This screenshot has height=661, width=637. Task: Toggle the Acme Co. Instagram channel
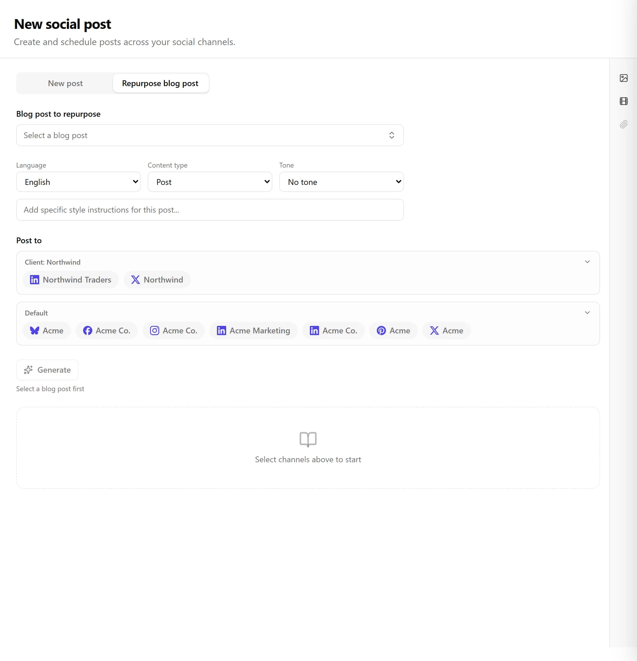tap(173, 330)
